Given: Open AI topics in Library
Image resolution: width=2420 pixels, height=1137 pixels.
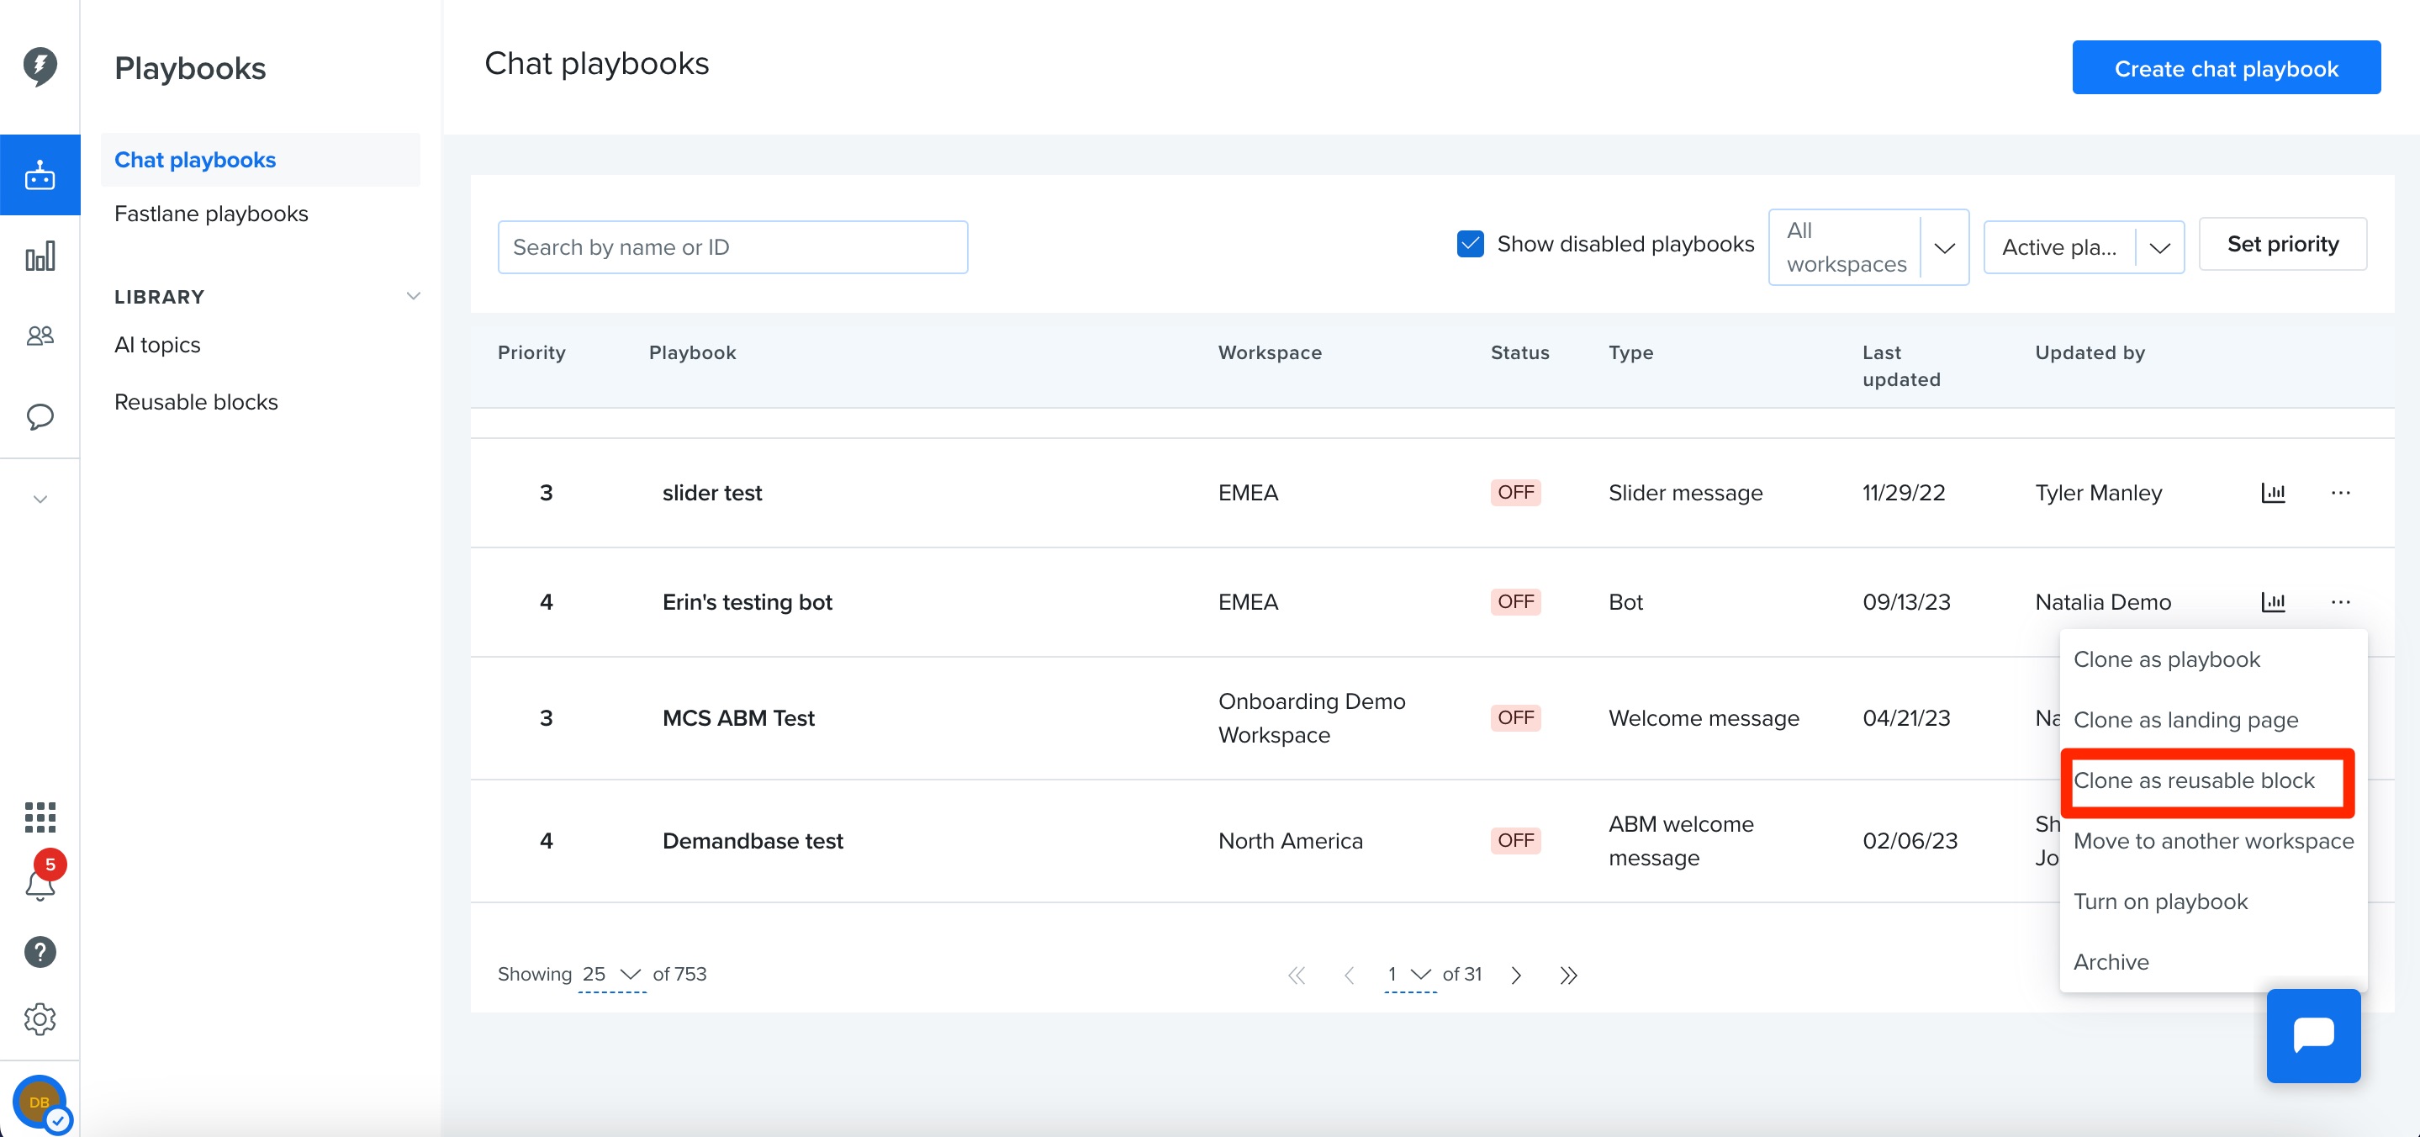Looking at the screenshot, I should (x=157, y=345).
